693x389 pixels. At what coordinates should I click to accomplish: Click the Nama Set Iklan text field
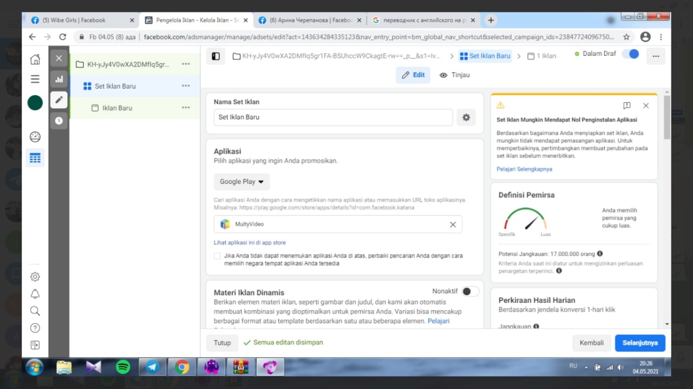click(x=333, y=117)
